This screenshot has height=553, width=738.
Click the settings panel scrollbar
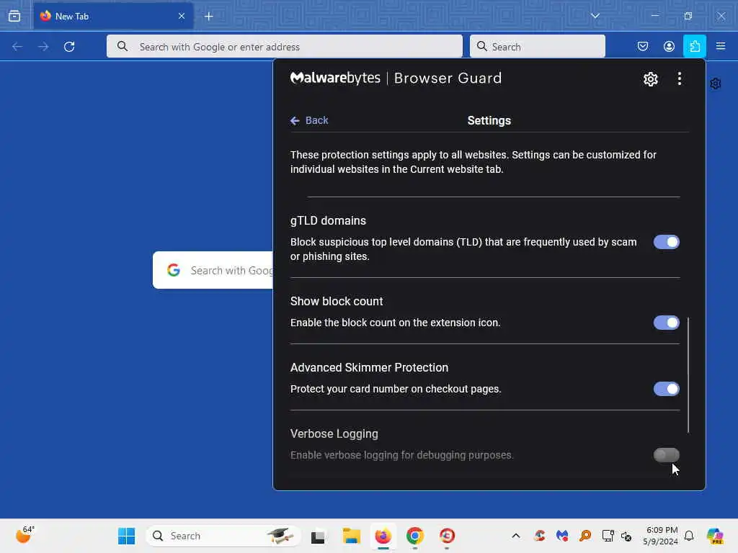coord(688,374)
